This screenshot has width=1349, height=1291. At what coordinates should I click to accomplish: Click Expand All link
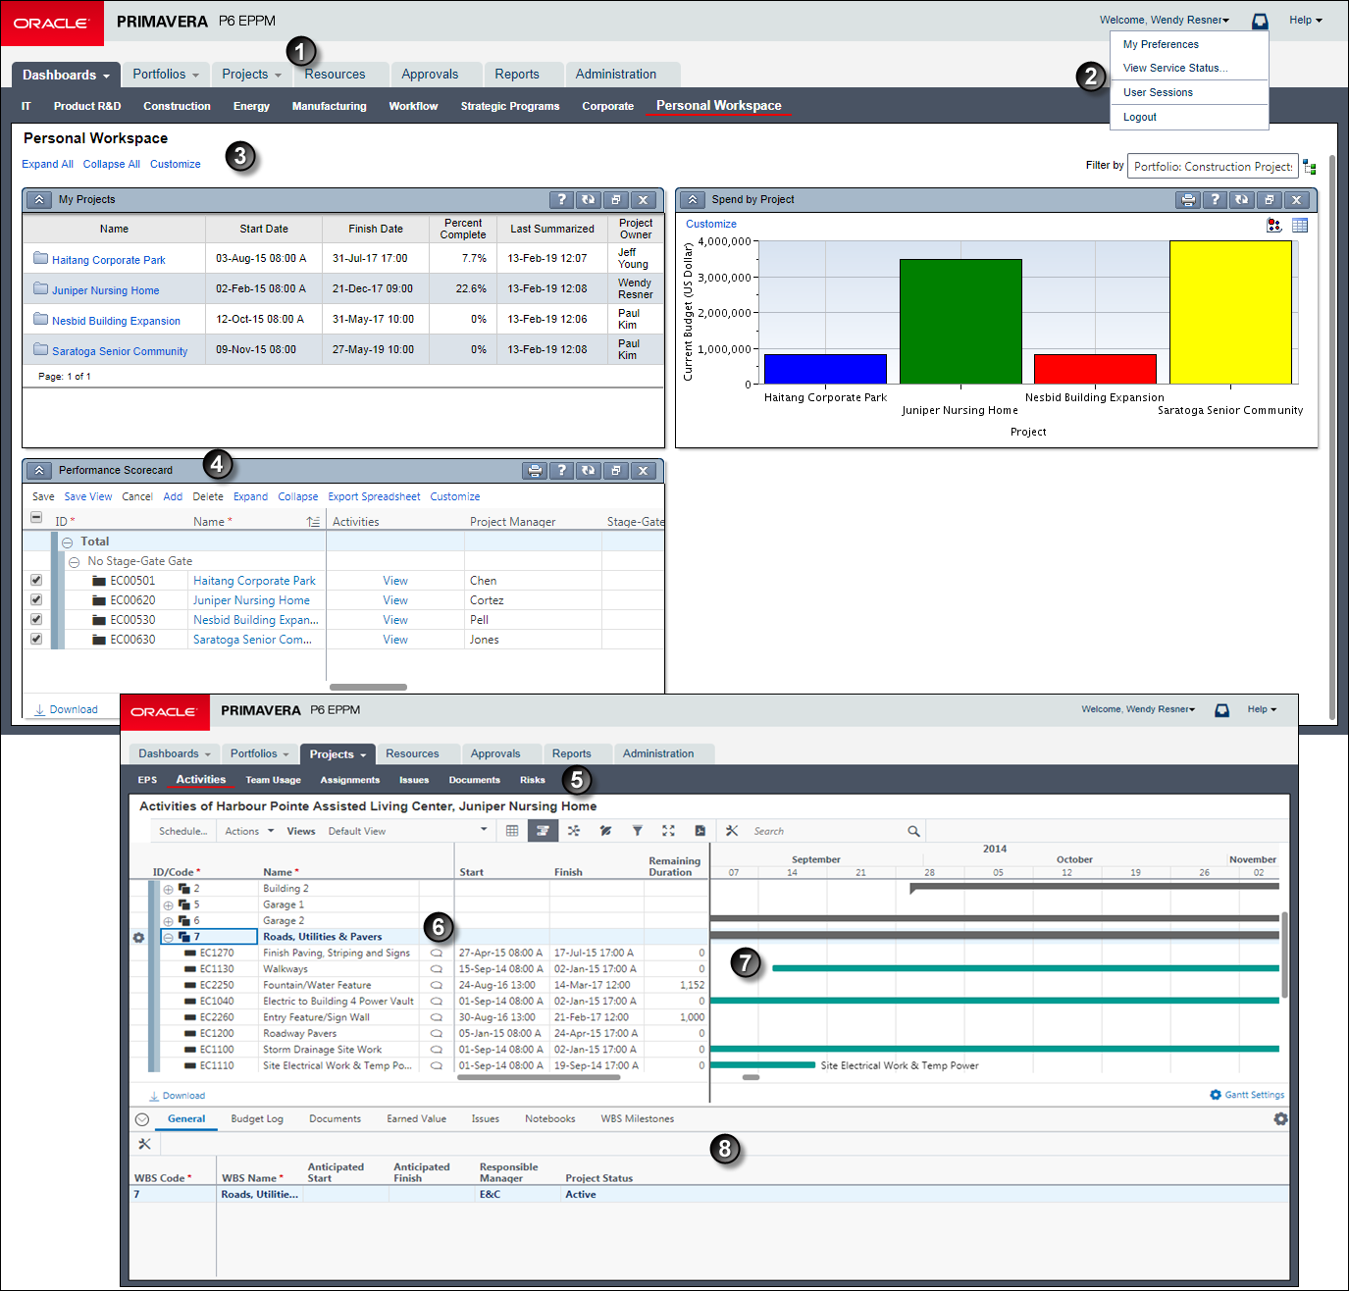click(x=47, y=164)
